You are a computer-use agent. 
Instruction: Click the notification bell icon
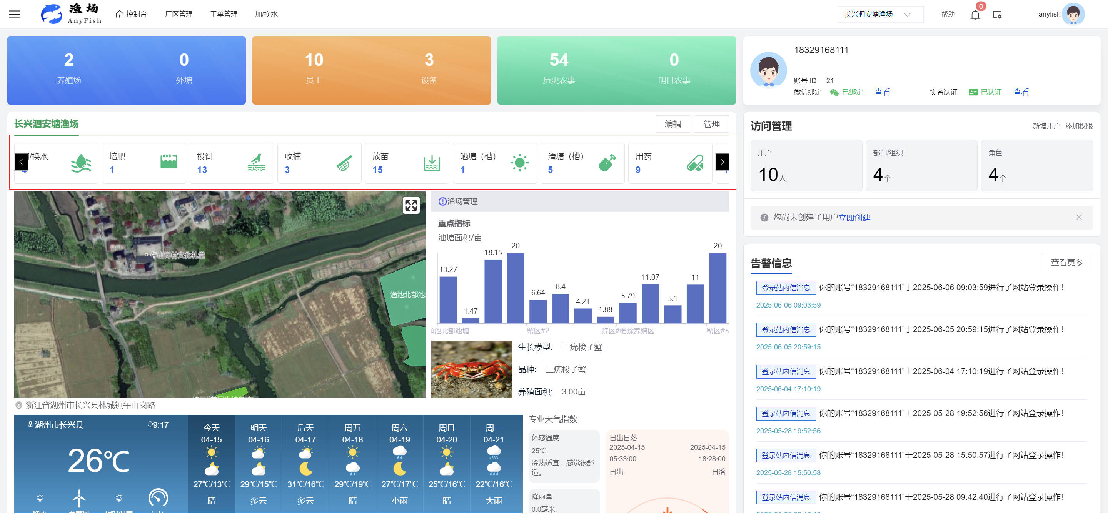975,15
